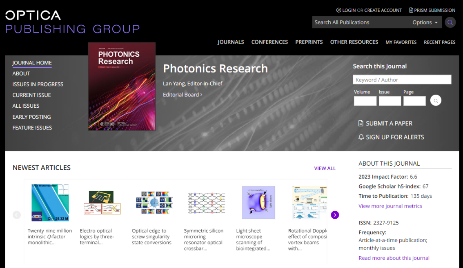463x268 pixels.
Task: Click the journal search magnifier button
Action: [x=436, y=100]
